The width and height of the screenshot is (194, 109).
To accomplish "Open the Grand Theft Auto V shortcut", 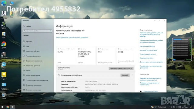I will coord(4,24).
